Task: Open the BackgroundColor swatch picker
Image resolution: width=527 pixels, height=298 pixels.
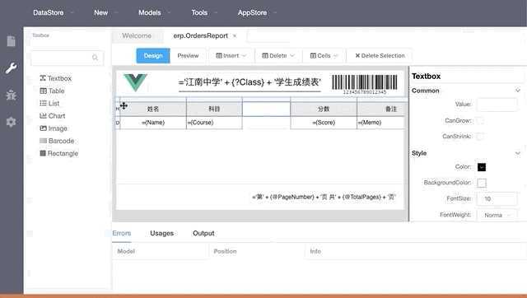Action: (481, 183)
